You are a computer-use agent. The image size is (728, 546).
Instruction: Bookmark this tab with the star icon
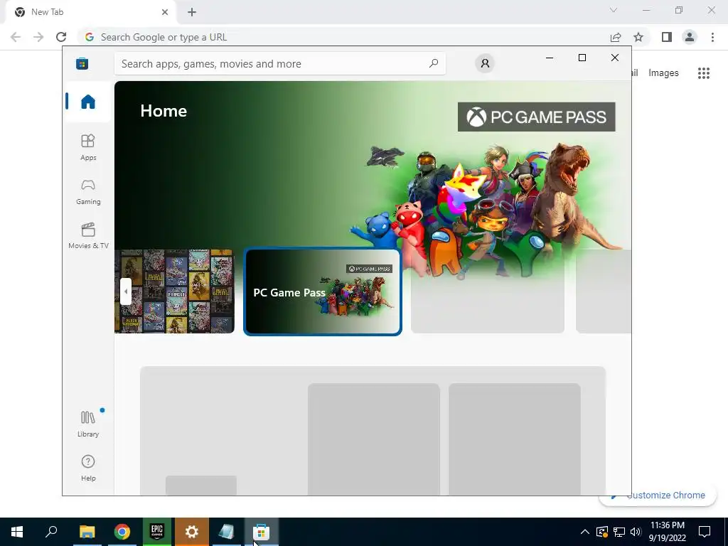(638, 37)
